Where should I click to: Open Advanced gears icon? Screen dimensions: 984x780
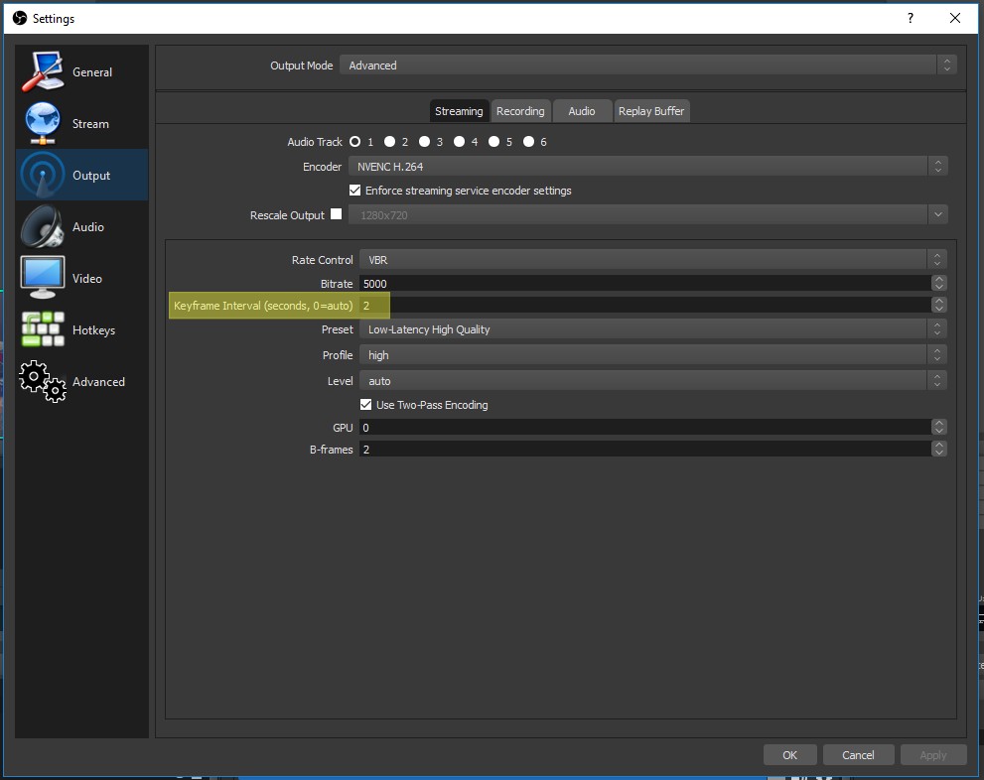(43, 381)
